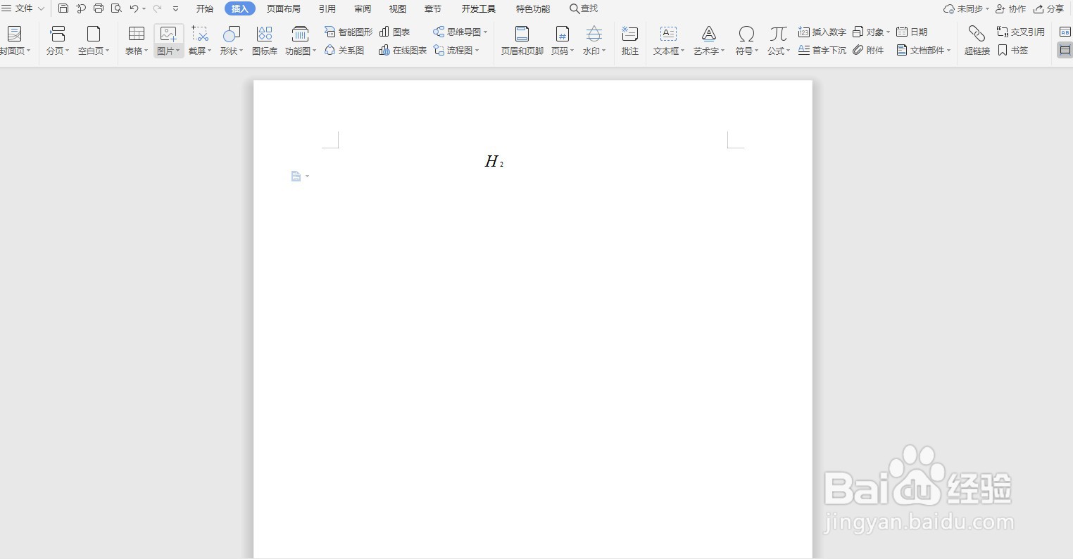The image size is (1073, 559).
Task: Open the Shapes (形状) gallery
Action: 232,41
